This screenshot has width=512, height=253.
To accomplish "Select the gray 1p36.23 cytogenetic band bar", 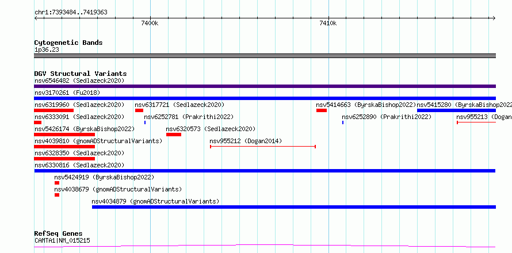I will (x=265, y=56).
